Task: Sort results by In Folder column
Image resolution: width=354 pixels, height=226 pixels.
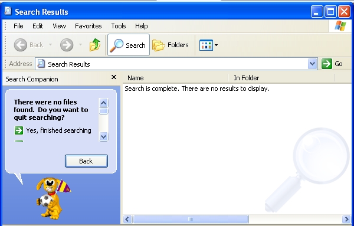Action: click(281, 78)
